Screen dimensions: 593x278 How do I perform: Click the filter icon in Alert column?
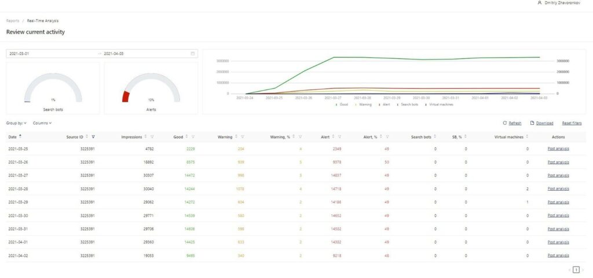tap(339, 137)
